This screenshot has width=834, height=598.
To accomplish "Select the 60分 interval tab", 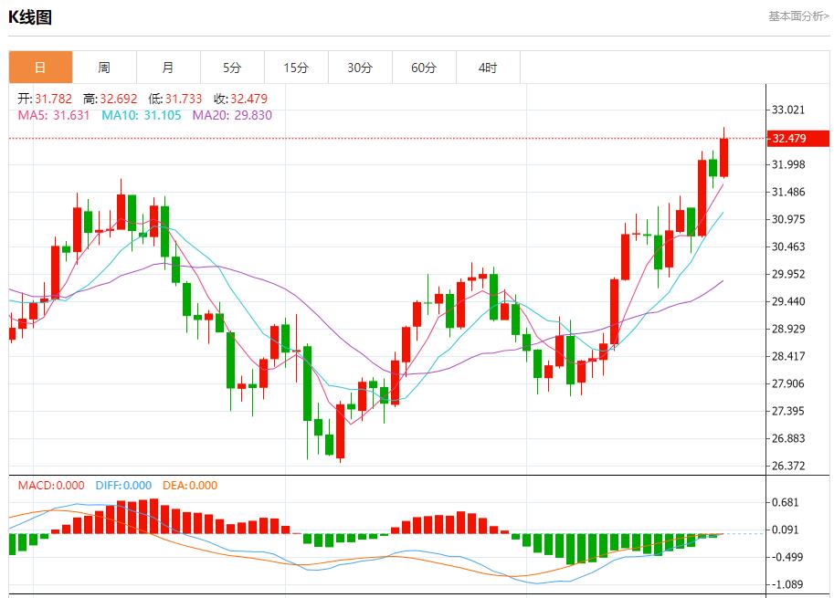I will click(x=424, y=67).
